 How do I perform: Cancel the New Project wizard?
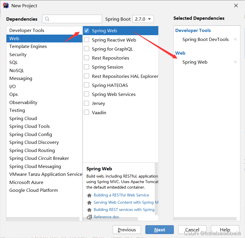pyautogui.click(x=192, y=230)
